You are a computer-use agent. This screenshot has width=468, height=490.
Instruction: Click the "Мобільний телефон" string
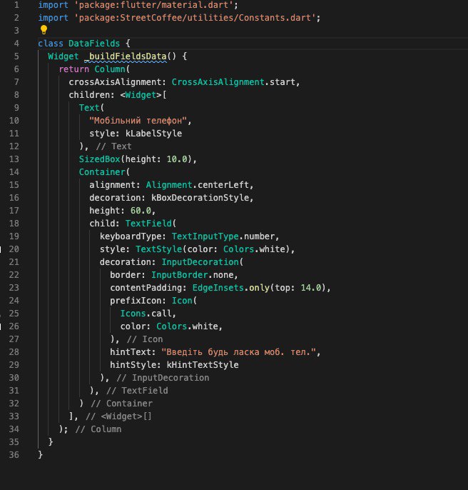coord(138,121)
